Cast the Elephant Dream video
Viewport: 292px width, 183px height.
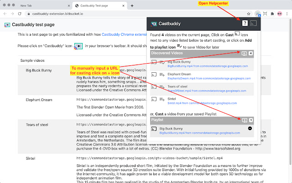click(154, 75)
